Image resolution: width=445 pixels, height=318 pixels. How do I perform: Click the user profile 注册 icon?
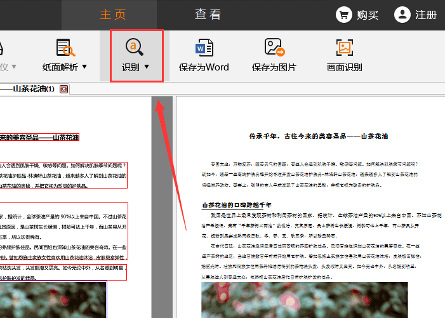coord(402,15)
